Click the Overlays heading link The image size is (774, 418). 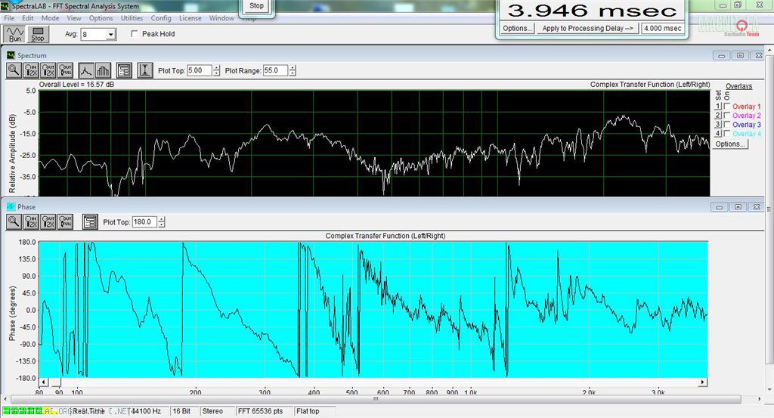[x=739, y=86]
